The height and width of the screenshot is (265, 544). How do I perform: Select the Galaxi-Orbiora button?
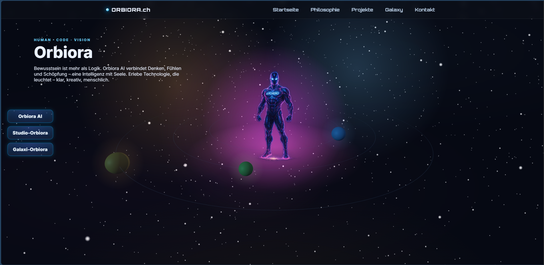(x=30, y=149)
